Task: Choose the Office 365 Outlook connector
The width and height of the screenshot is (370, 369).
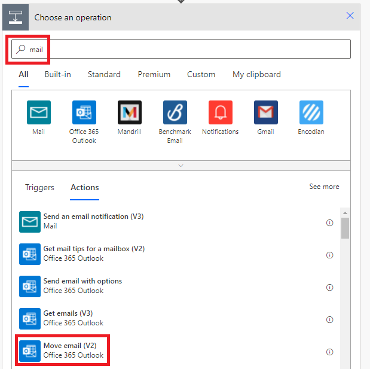Action: [x=84, y=112]
